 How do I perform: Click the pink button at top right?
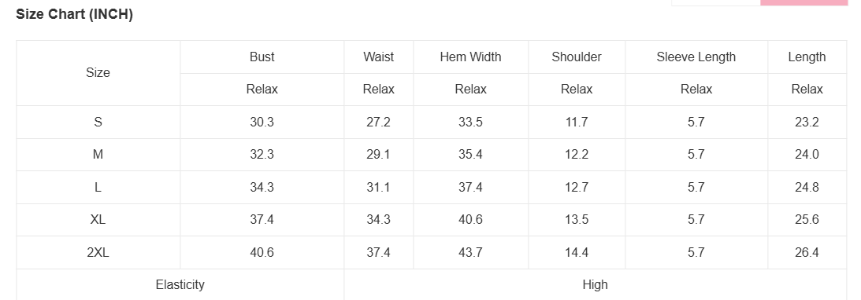coord(804,2)
